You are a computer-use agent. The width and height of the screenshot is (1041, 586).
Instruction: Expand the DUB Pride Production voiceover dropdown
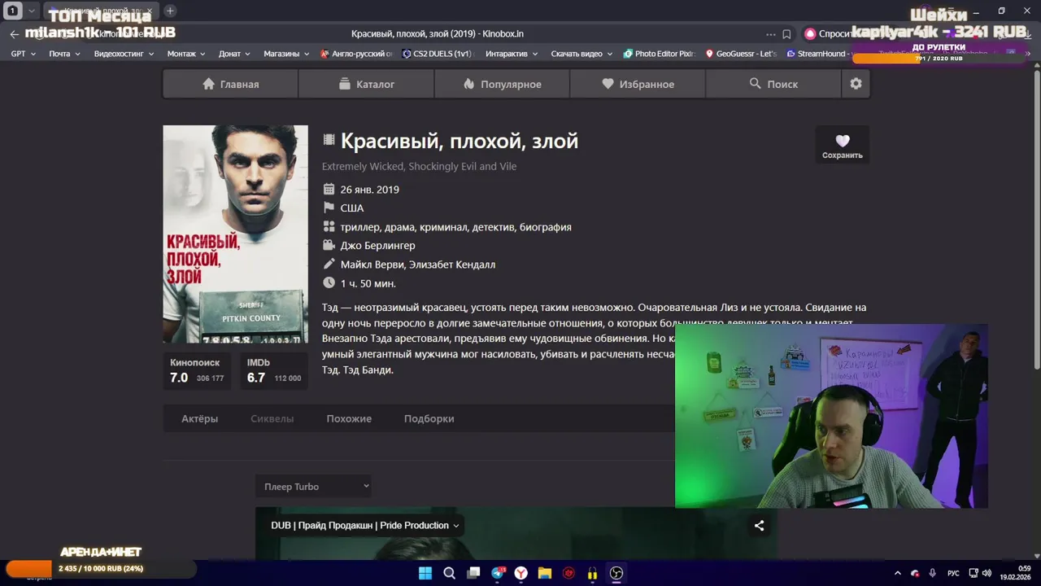coord(364,525)
